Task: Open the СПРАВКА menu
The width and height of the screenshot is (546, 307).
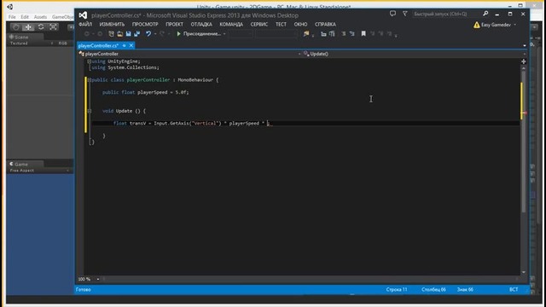Action: pyautogui.click(x=325, y=25)
